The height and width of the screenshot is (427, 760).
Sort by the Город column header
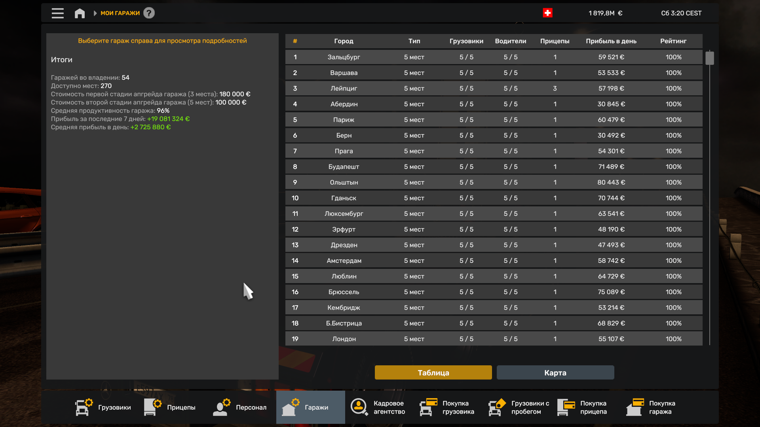point(344,41)
